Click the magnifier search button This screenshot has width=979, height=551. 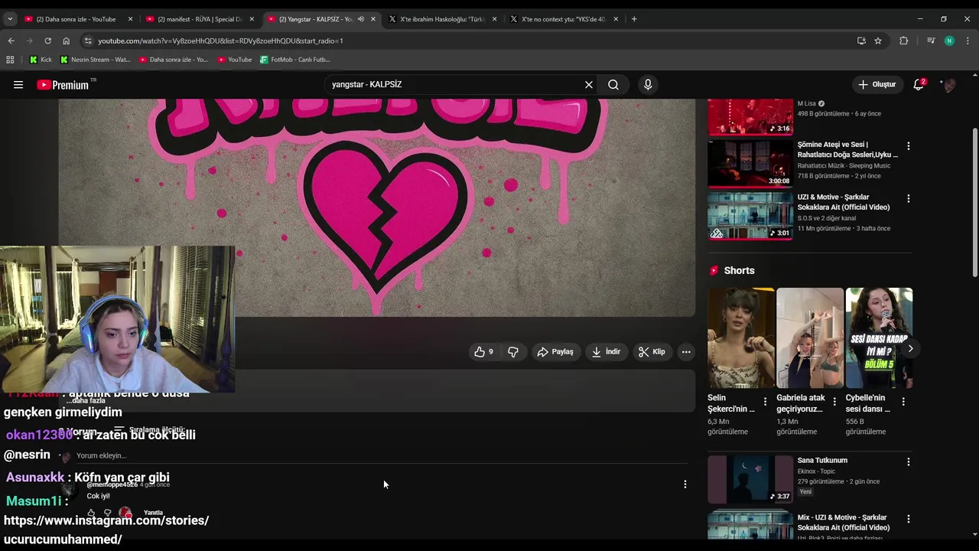[613, 85]
